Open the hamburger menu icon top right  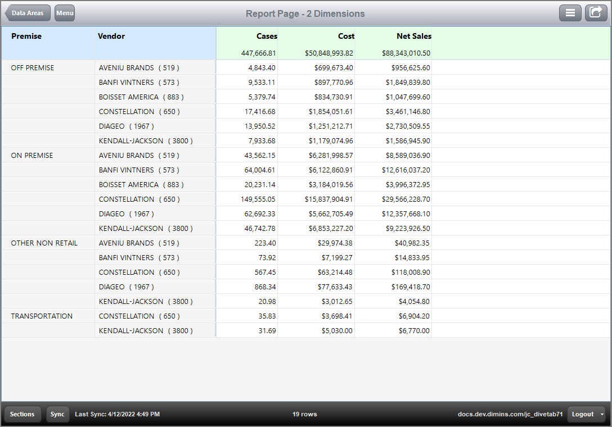[570, 12]
